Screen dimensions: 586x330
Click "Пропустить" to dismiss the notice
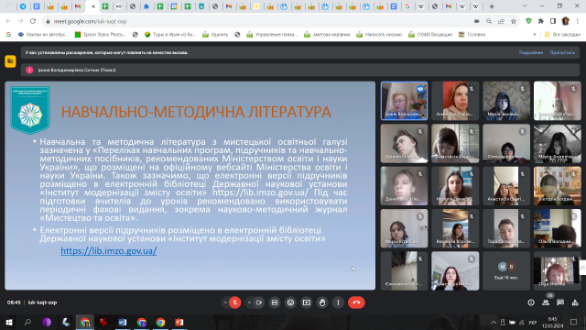[x=562, y=53]
